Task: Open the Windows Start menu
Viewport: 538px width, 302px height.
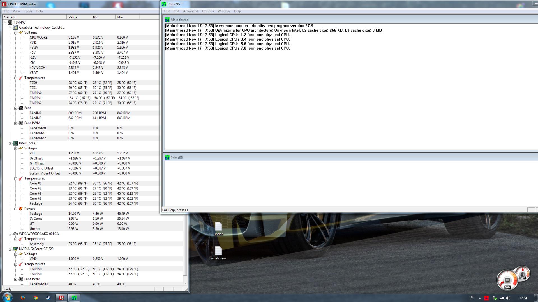Action: (7, 298)
